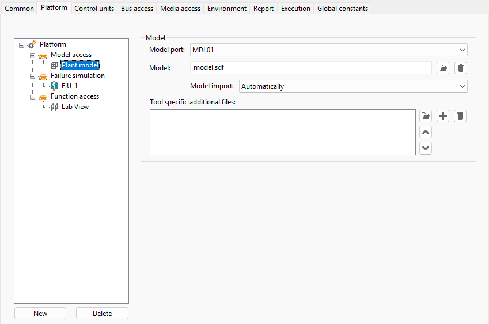The image size is (489, 324).
Task: Select the Platform root label
Action: click(53, 44)
